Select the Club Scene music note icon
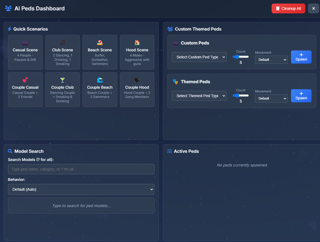The image size is (320, 242). 63,43
